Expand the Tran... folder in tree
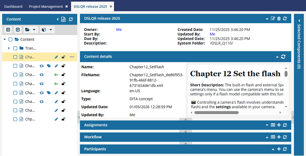The width and height of the screenshot is (306, 156). [9, 48]
